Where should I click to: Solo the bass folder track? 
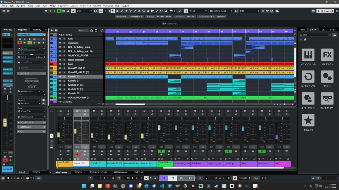tap(64, 64)
